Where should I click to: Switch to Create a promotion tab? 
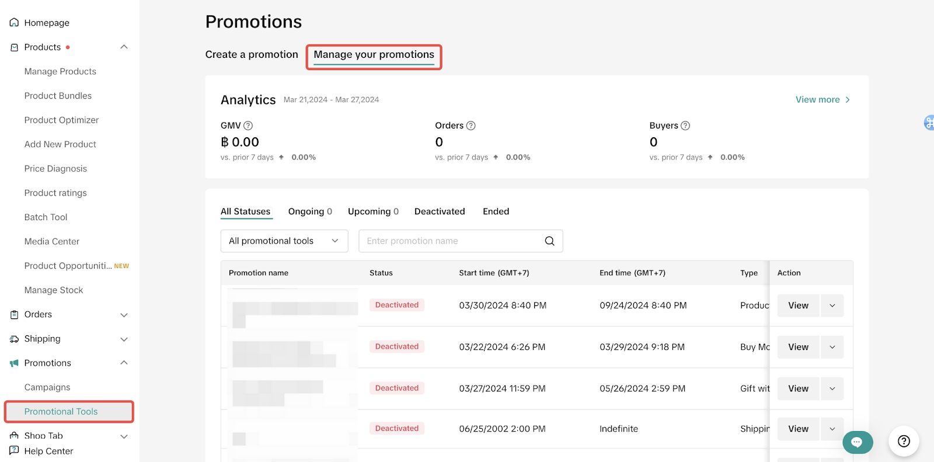[252, 55]
